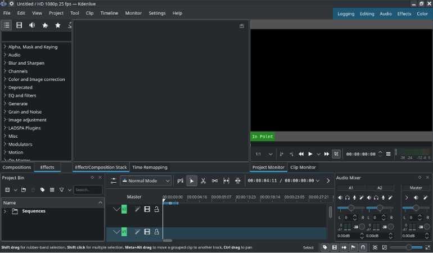Expand the Sequences folder in Project Bin
Viewport: 433px width, 253px height.
coord(5,211)
